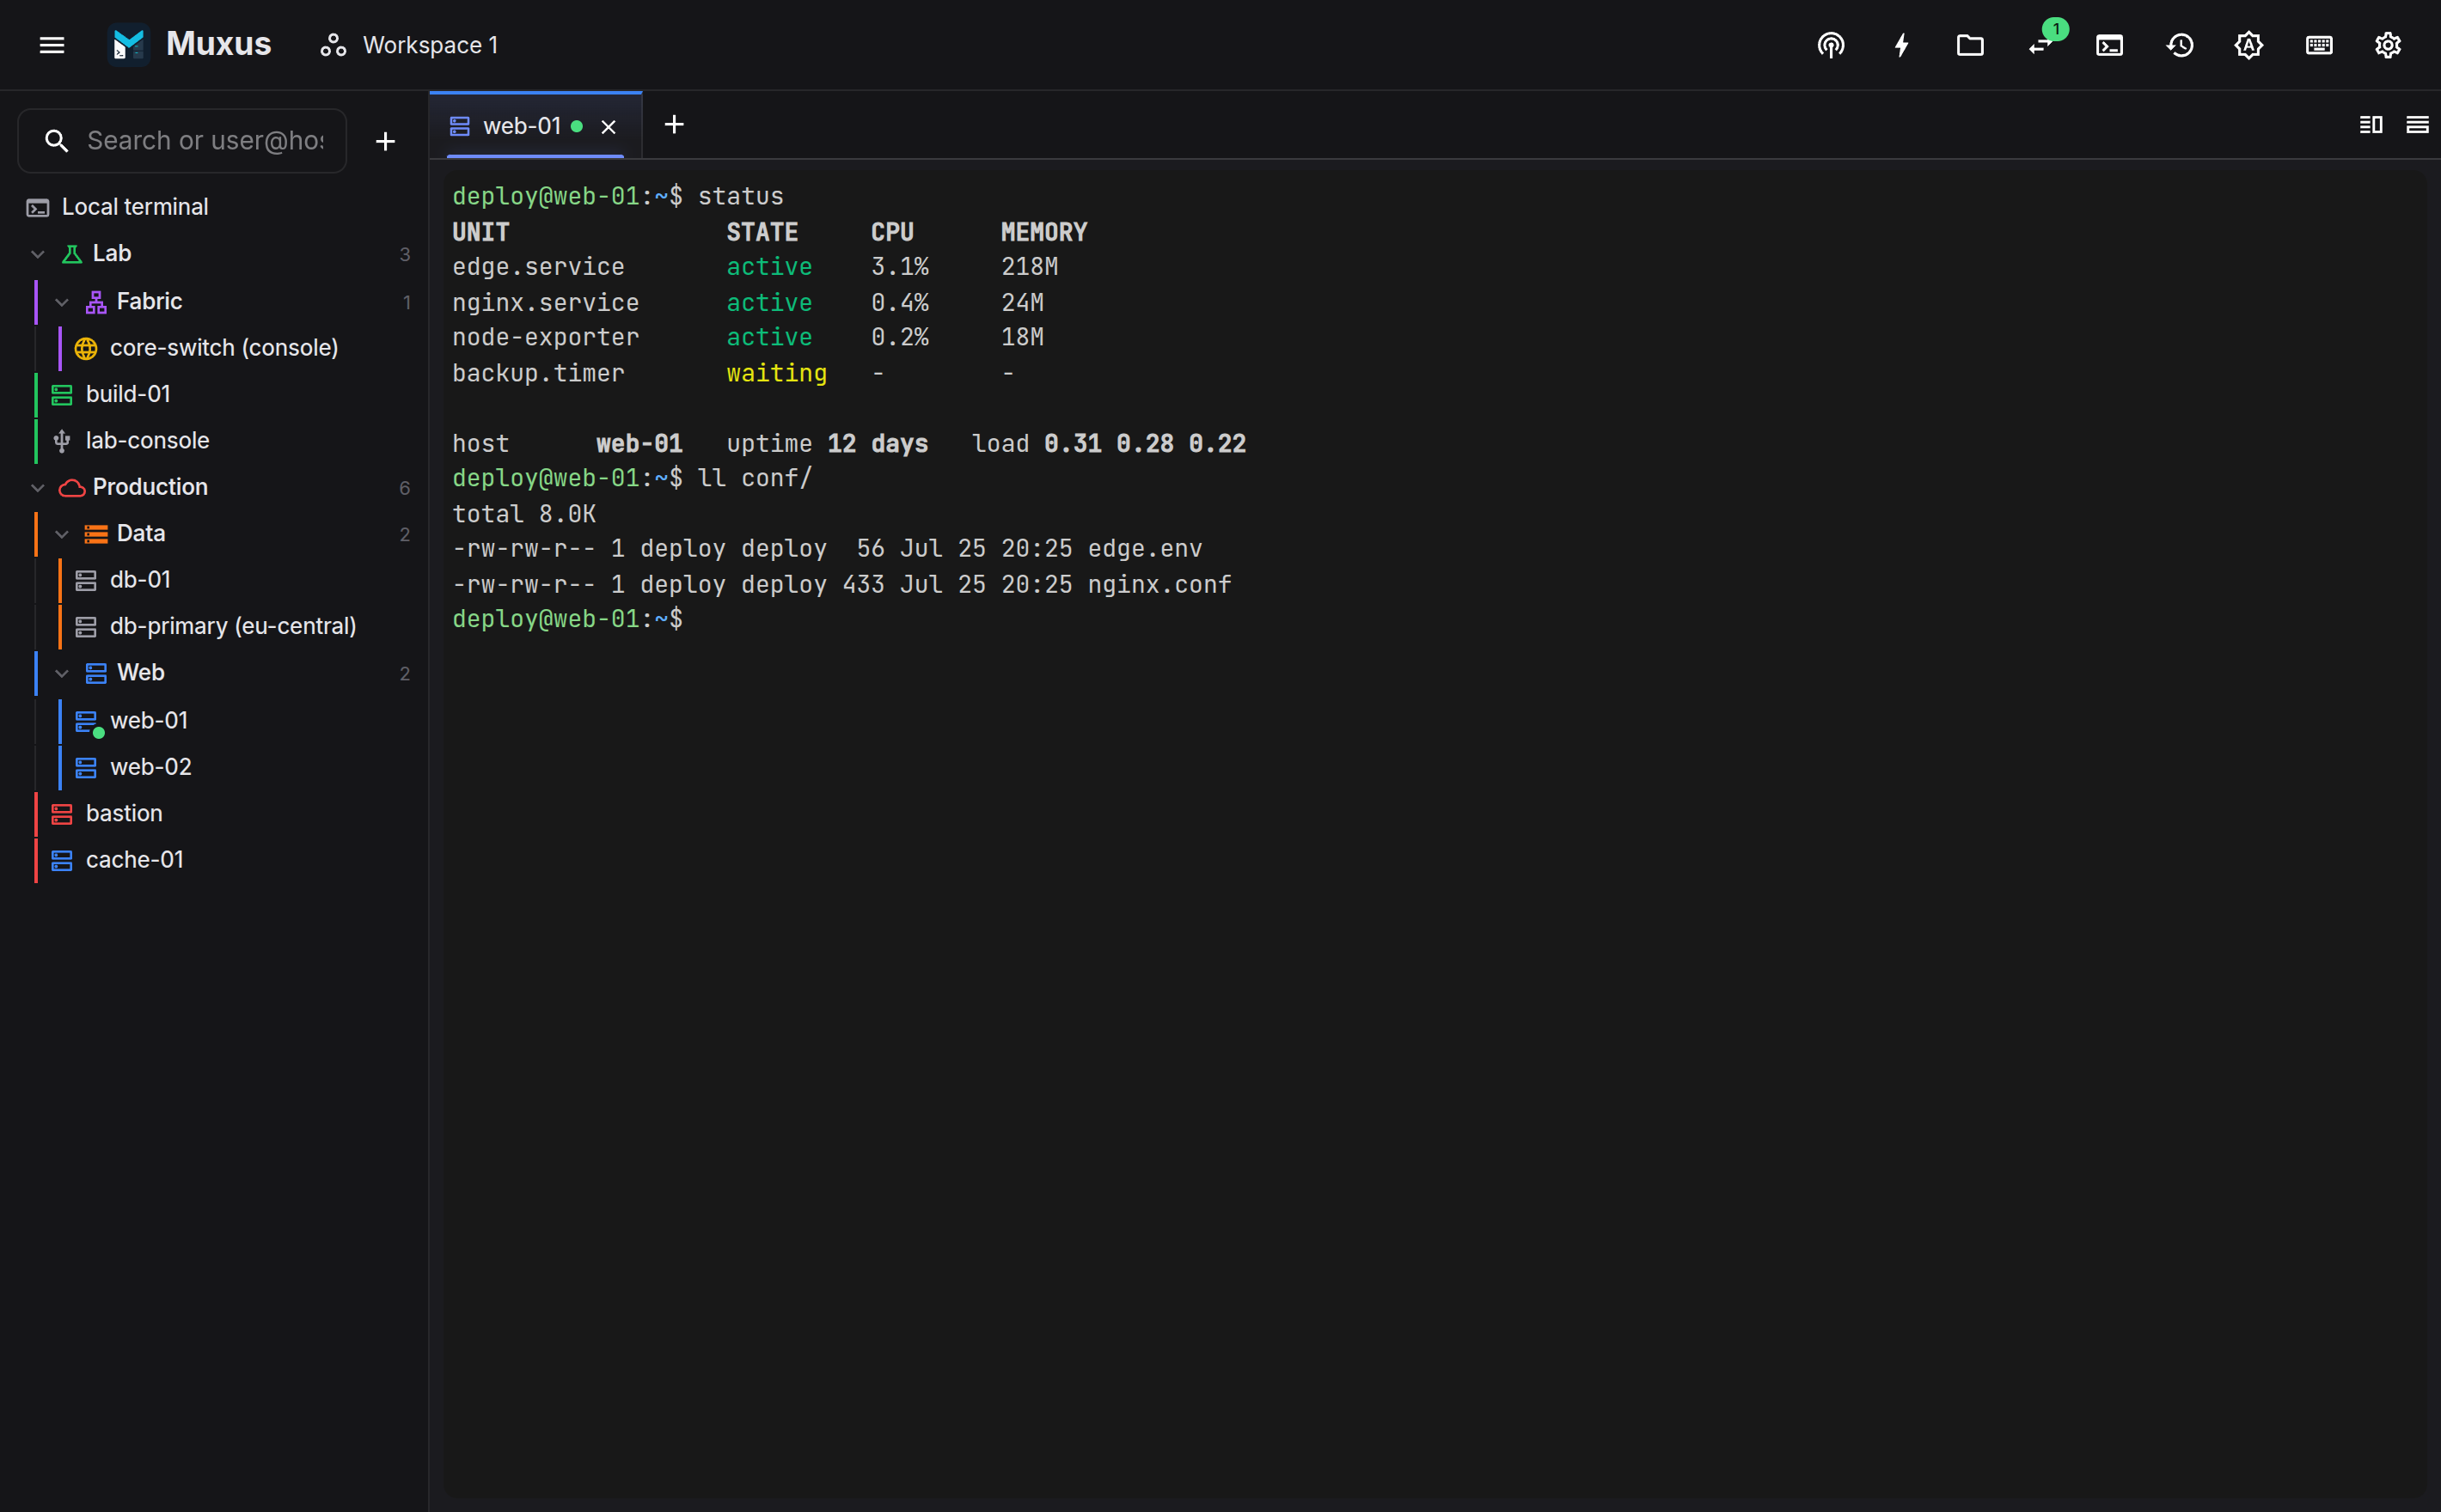Close the web-01 tab

[609, 127]
